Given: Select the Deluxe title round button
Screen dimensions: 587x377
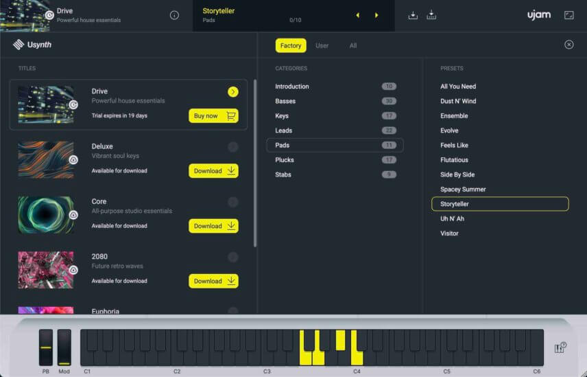Looking at the screenshot, I should tap(233, 147).
